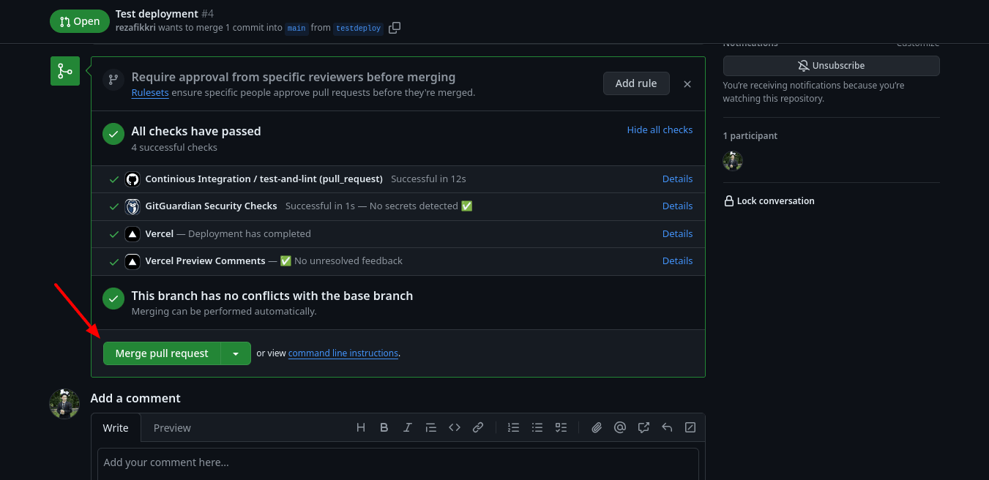Apply bold formatting in comment toolbar

tap(384, 427)
